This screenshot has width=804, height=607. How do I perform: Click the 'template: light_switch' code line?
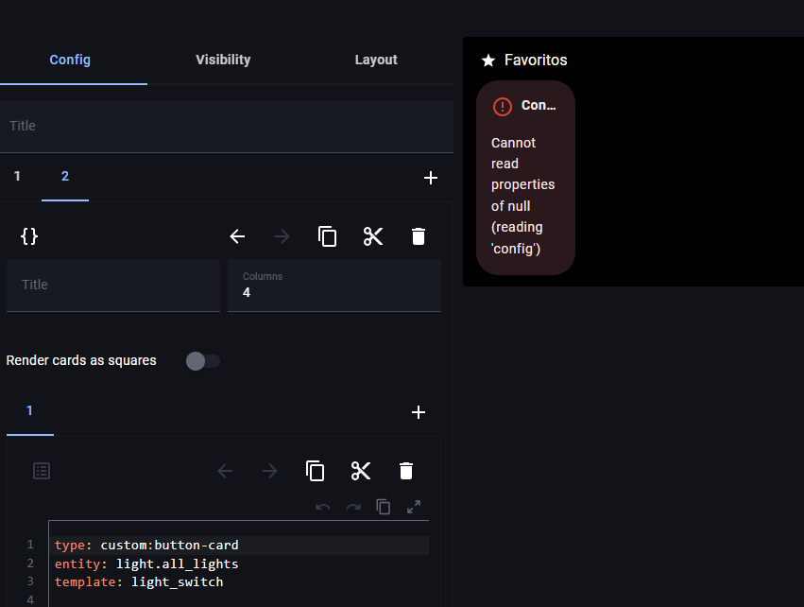click(139, 582)
